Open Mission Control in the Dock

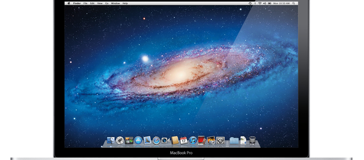click(129, 140)
